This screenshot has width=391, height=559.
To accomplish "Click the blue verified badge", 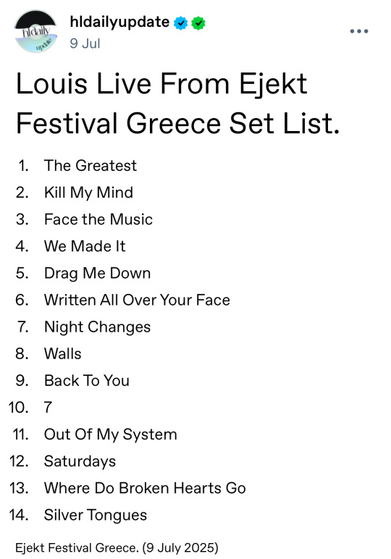I will coord(181,23).
